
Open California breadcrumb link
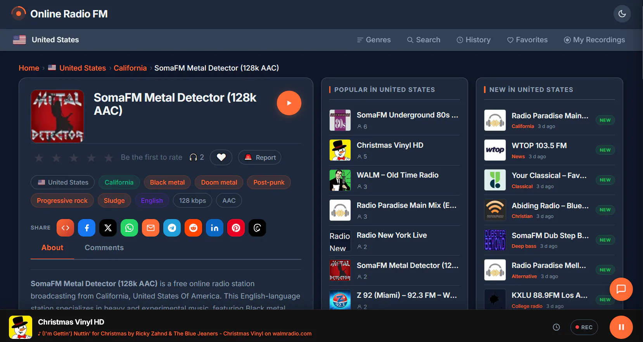[x=130, y=68]
